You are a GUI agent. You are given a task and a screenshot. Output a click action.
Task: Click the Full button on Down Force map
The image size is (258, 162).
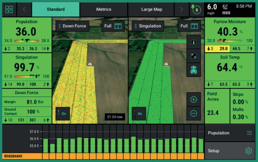113,26
